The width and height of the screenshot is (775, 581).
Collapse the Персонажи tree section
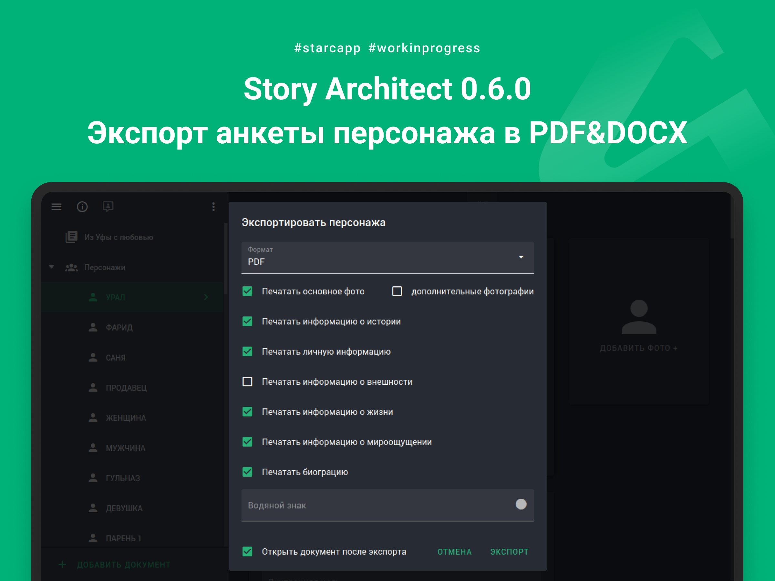click(x=51, y=267)
